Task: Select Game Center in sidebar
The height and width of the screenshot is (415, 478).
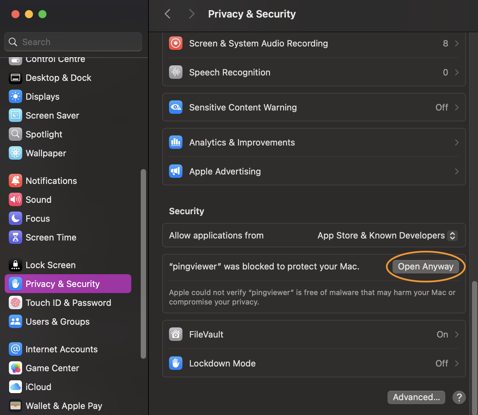Action: pos(68,368)
